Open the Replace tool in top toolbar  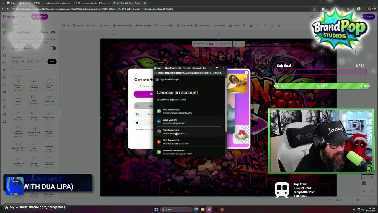(x=79, y=25)
